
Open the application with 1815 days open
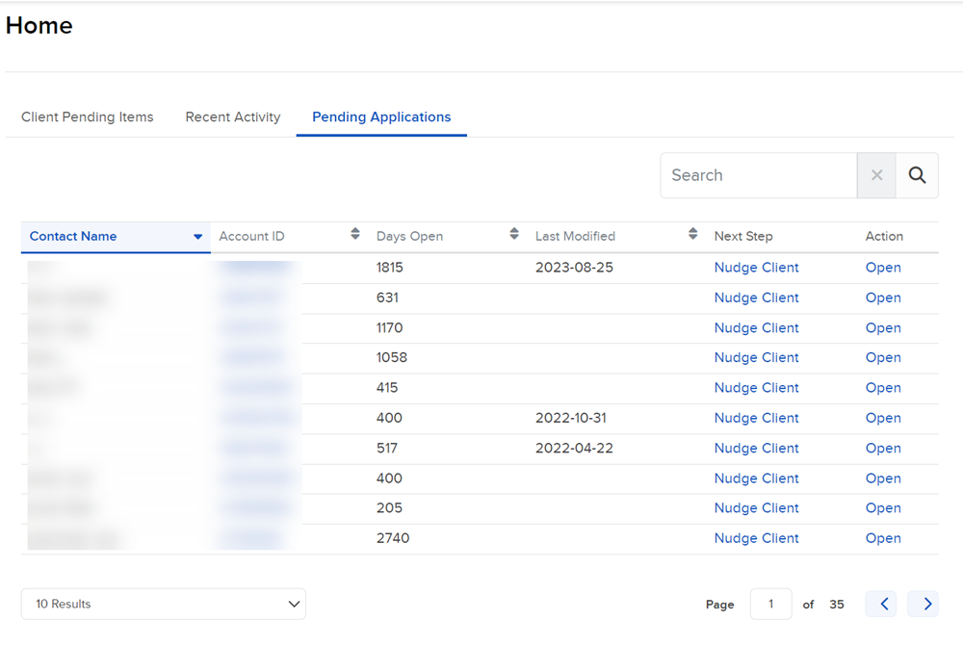point(883,267)
